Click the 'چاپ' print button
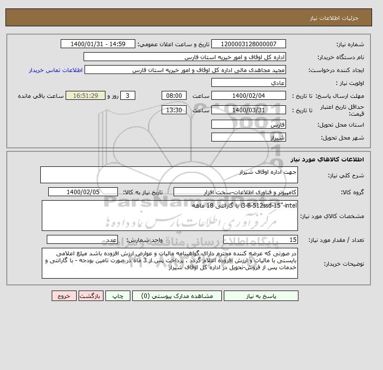This screenshot has height=370, width=383. coord(118,296)
